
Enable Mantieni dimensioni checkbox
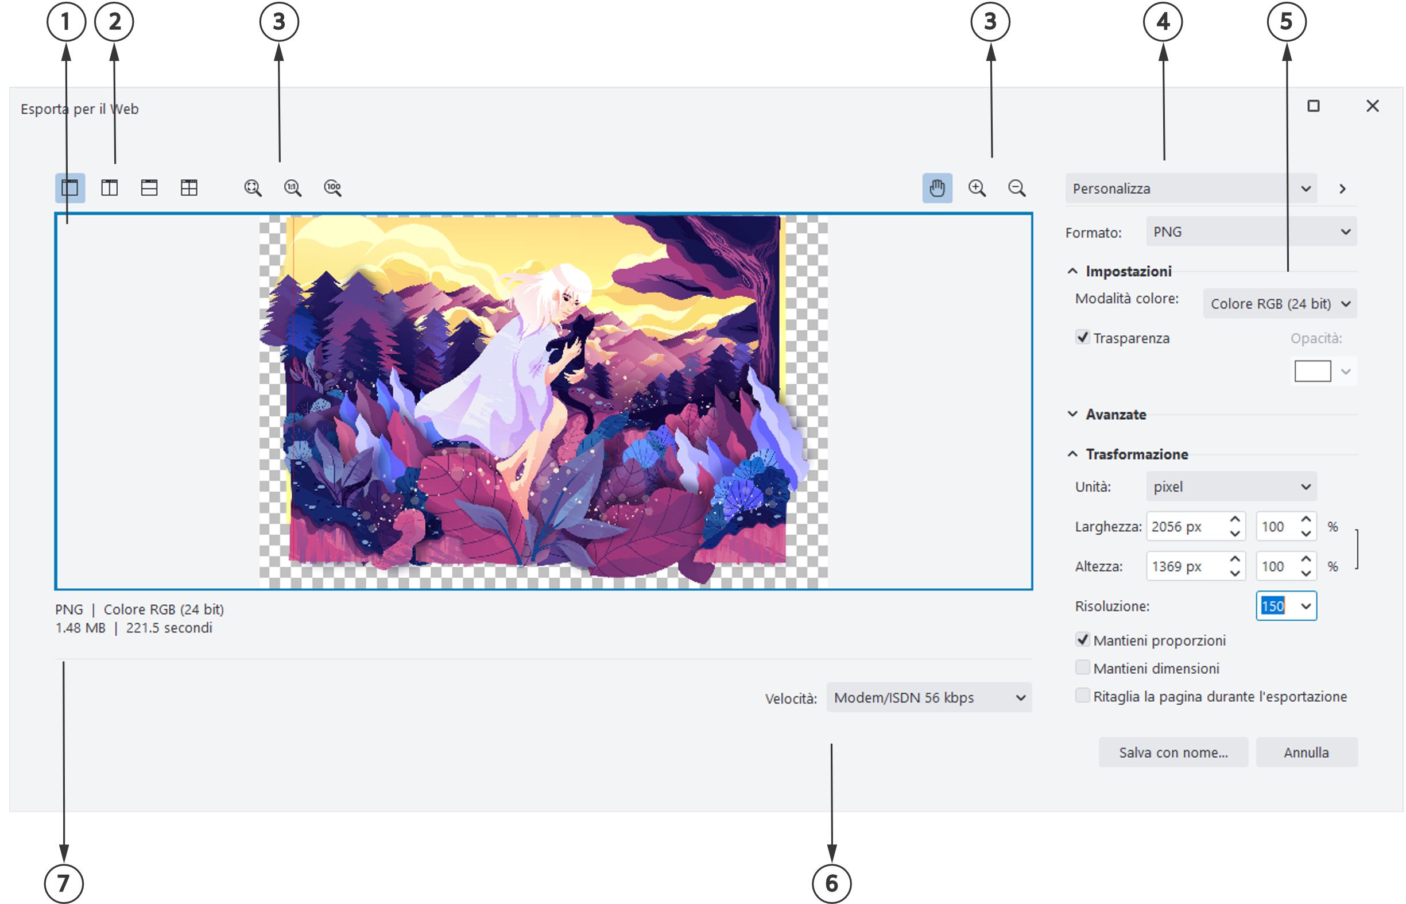1083,667
